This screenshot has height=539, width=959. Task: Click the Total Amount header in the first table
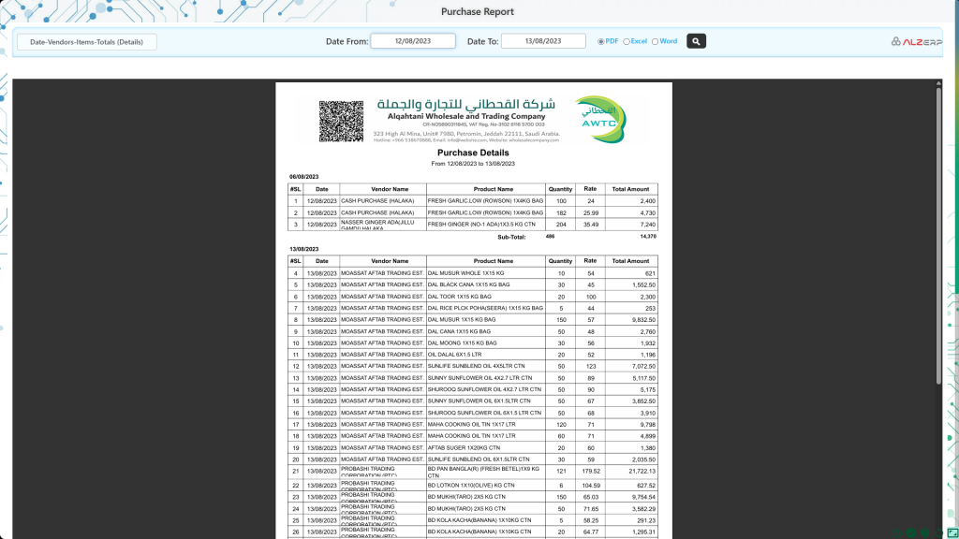pyautogui.click(x=630, y=189)
